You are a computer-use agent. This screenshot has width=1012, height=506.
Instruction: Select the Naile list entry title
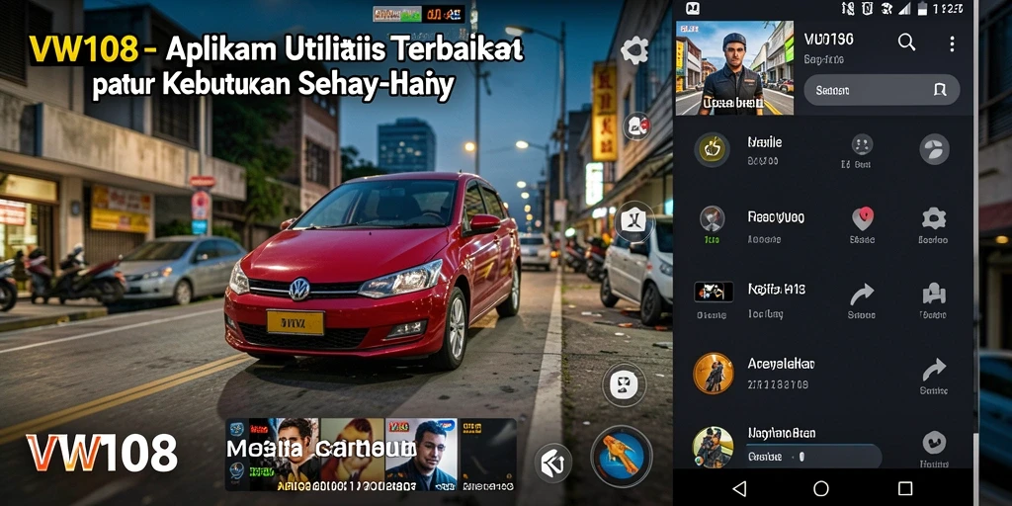click(765, 142)
